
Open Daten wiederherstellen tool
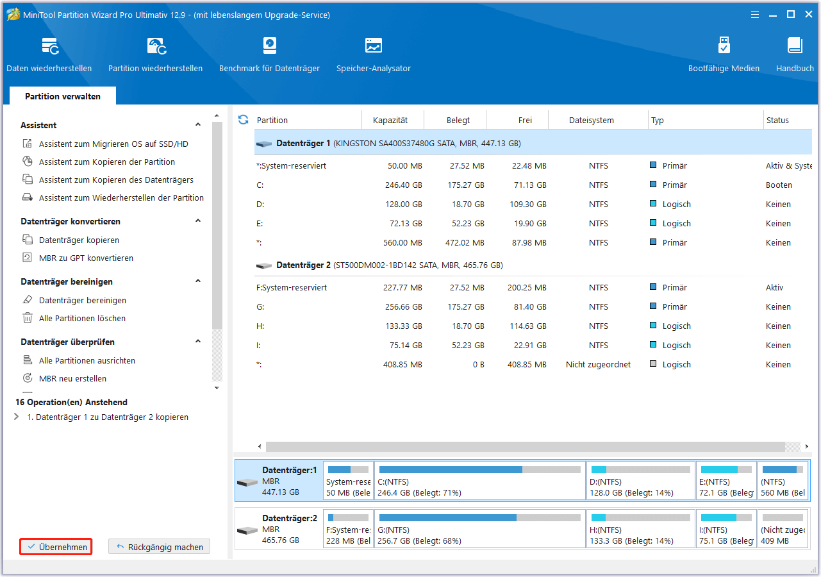(x=49, y=54)
